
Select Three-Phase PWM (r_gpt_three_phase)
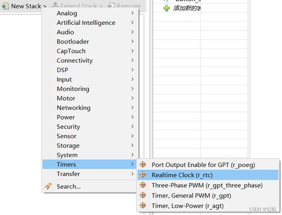208,185
